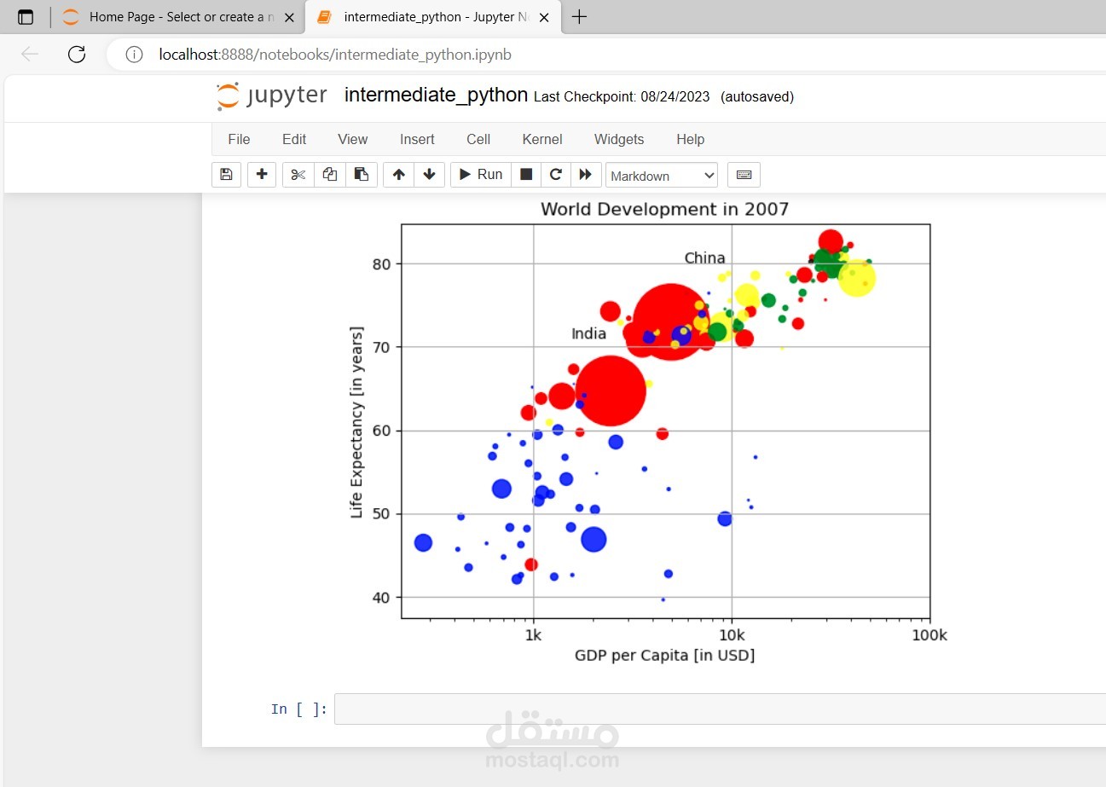Viewport: 1106px width, 787px height.
Task: Move selected cell down arrow
Action: pyautogui.click(x=429, y=175)
